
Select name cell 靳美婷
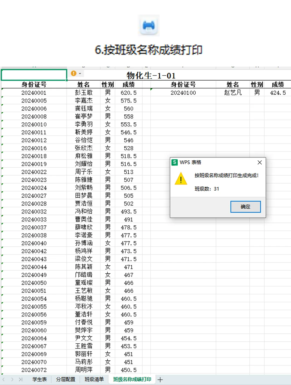click(84, 132)
